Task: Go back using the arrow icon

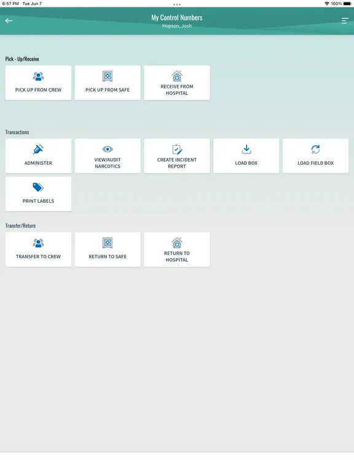Action: [9, 21]
